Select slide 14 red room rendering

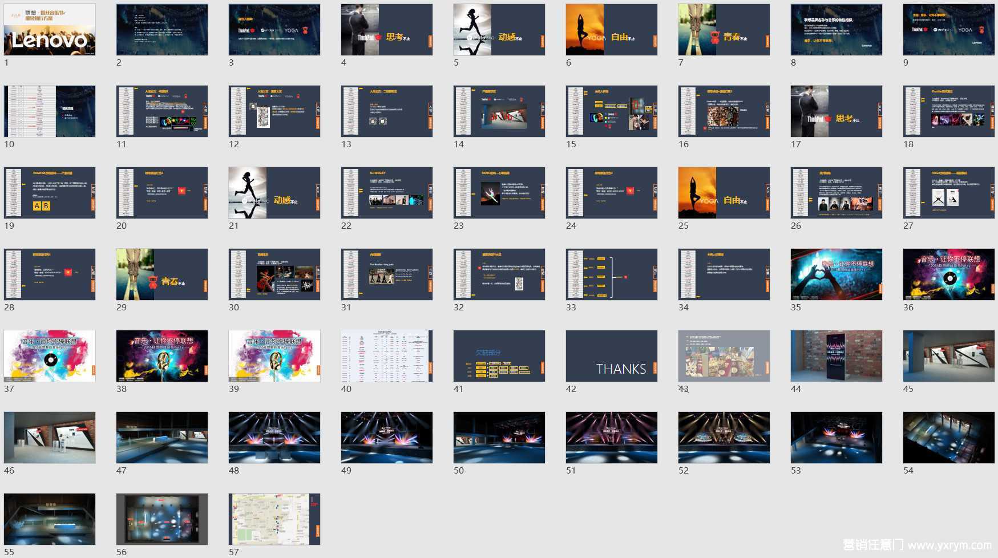coord(499,111)
